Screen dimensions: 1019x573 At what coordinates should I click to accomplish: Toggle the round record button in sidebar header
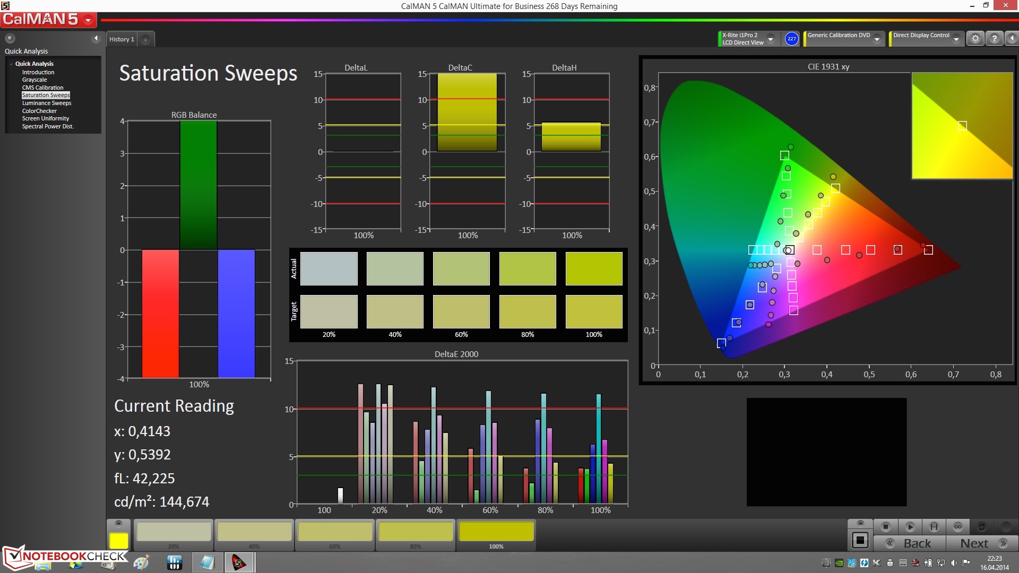coord(10,38)
